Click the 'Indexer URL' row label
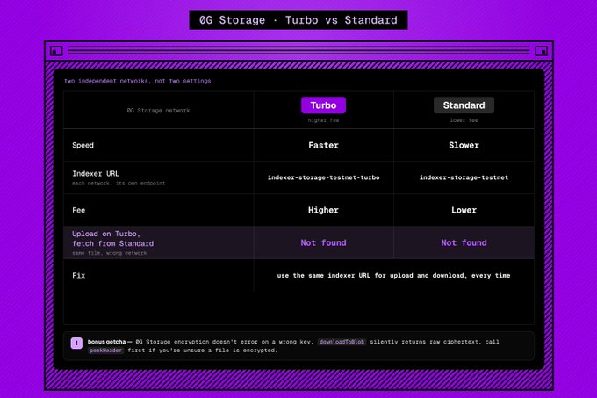 click(96, 174)
